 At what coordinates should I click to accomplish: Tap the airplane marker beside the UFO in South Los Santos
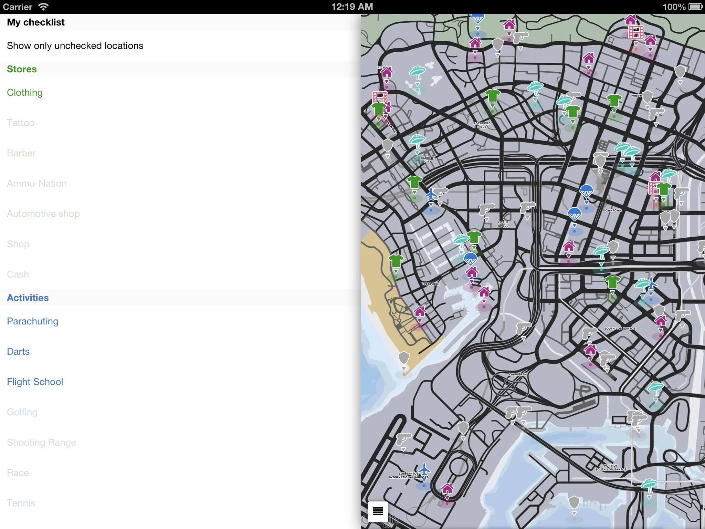[x=652, y=284]
